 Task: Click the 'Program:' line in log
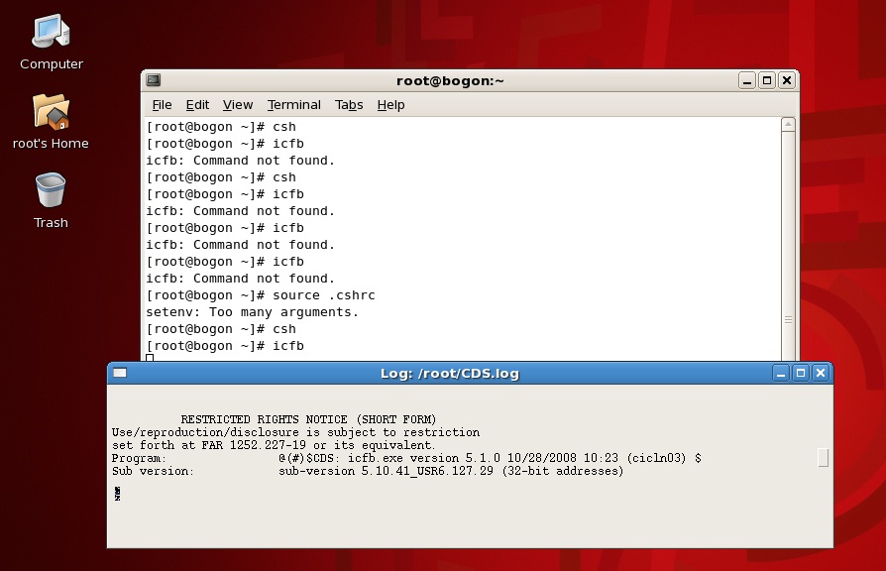pyautogui.click(x=406, y=458)
